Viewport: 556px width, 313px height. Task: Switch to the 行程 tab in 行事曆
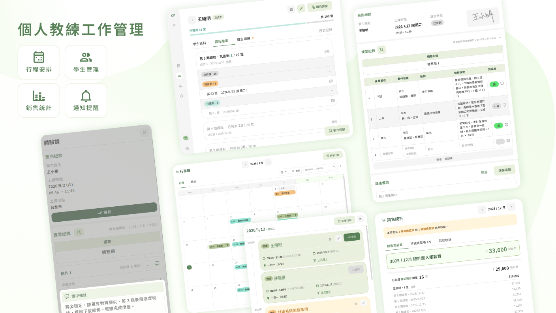[181, 183]
